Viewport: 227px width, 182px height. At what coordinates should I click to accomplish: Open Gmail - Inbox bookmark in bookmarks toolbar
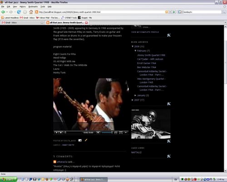pyautogui.click(x=27, y=18)
